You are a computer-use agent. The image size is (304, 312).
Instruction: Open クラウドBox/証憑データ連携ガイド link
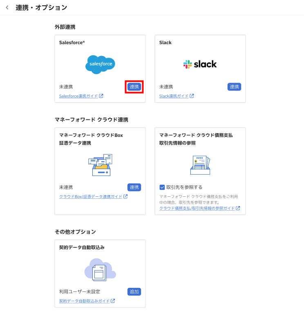click(x=91, y=197)
